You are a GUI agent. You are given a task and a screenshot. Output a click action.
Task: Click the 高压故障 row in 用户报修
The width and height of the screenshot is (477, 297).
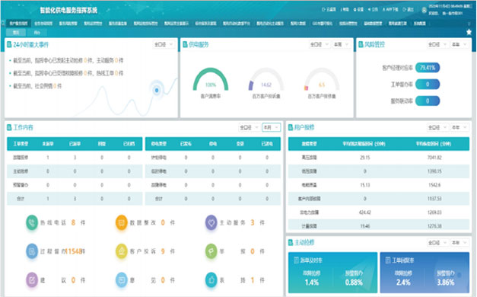click(x=379, y=158)
